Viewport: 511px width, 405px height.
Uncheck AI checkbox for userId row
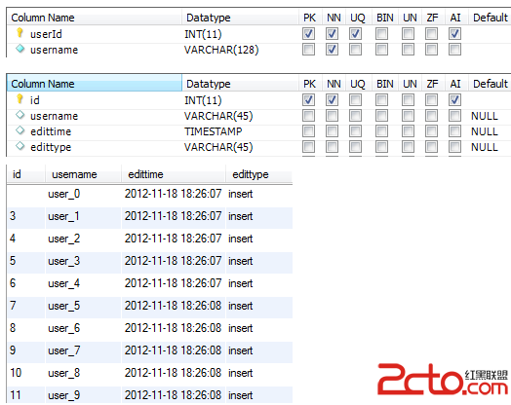tap(454, 33)
